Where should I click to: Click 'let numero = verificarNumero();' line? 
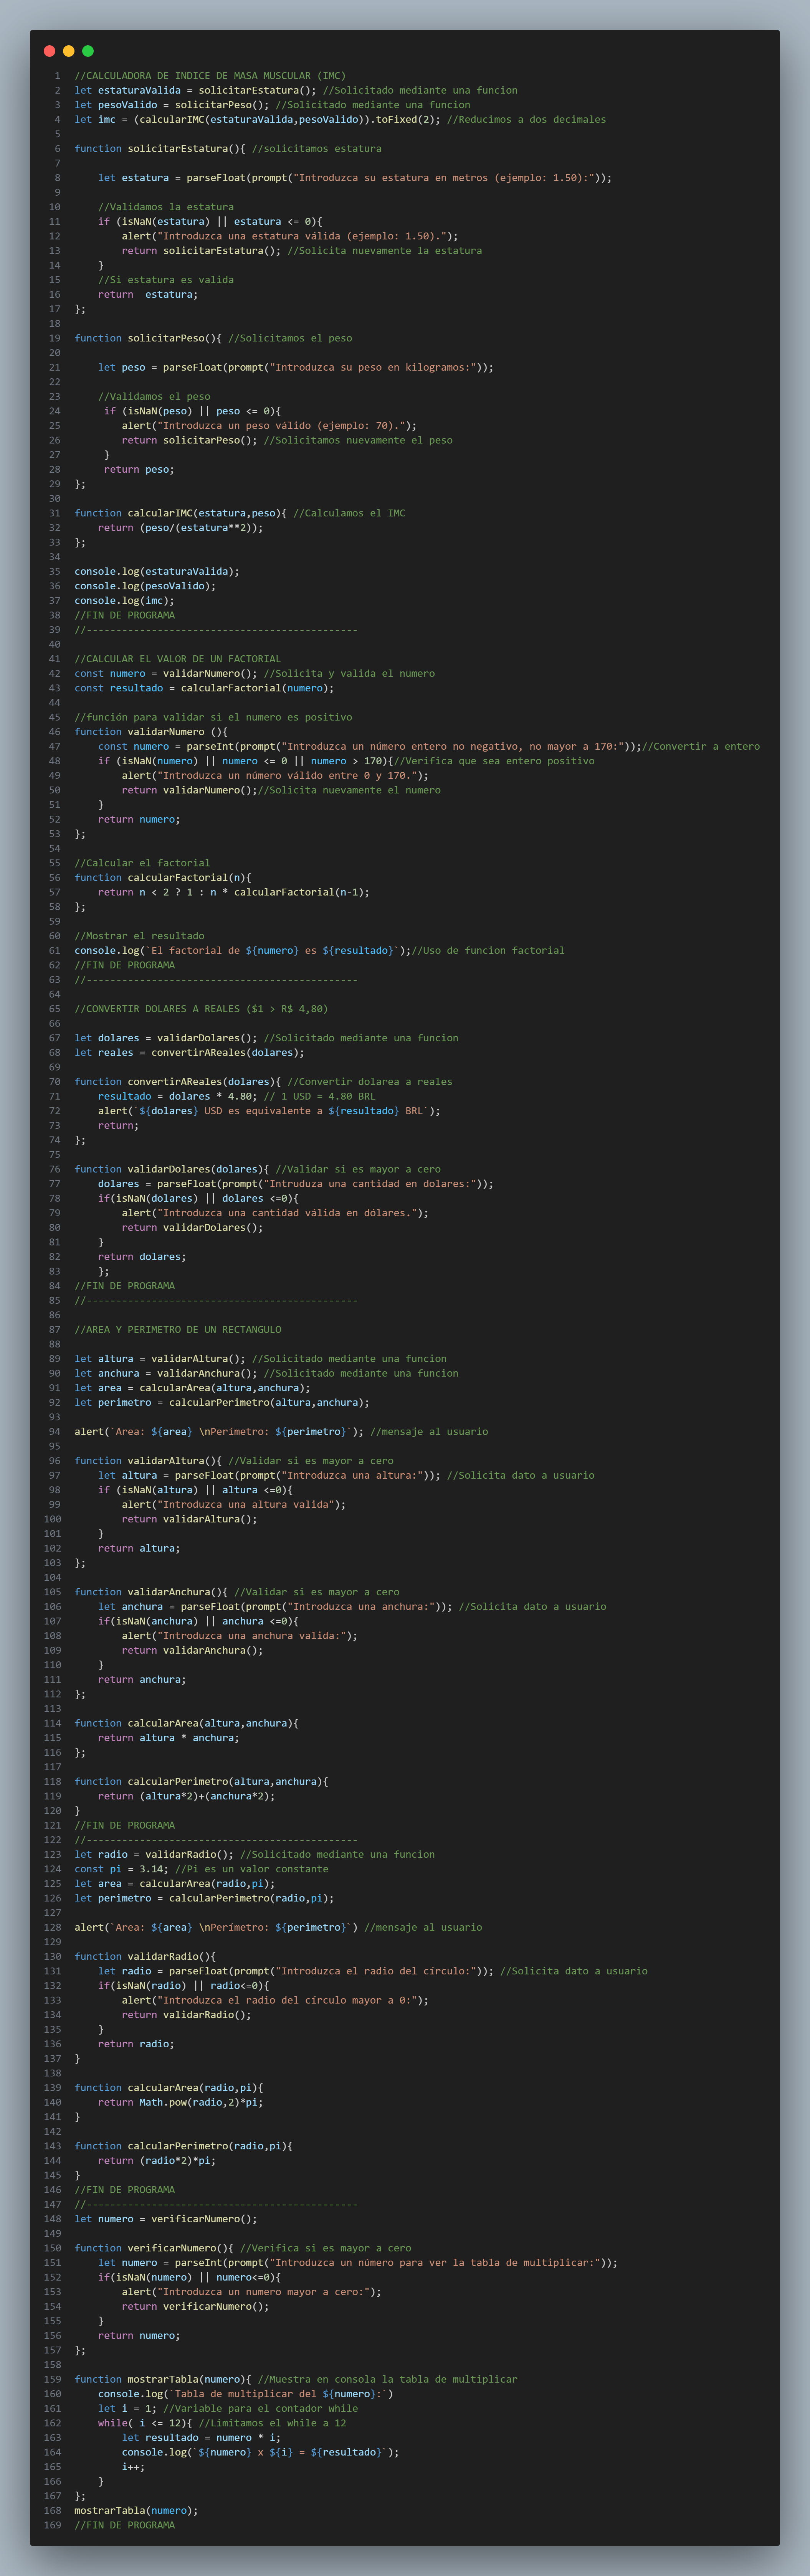coord(166,2219)
